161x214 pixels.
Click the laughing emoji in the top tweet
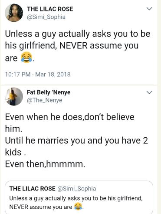[26, 57]
